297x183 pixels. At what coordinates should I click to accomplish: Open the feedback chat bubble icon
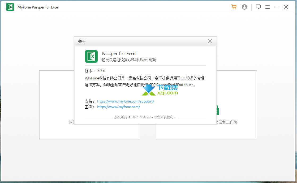click(258, 7)
